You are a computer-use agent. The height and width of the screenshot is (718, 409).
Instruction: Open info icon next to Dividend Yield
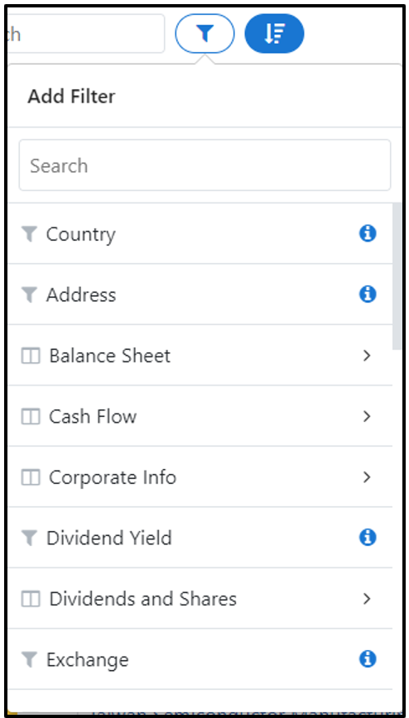click(x=368, y=537)
